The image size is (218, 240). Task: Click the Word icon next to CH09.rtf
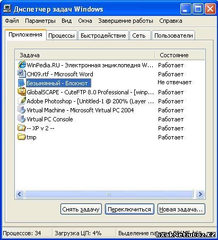click(22, 74)
